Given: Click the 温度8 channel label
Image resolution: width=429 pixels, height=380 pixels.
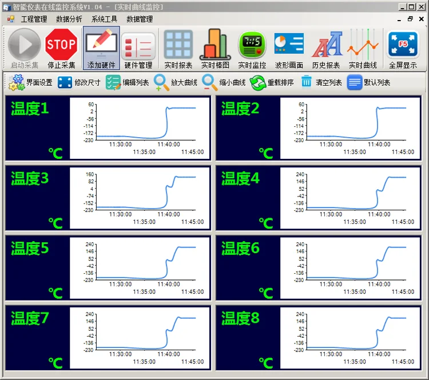Looking at the screenshot, I should click(240, 318).
